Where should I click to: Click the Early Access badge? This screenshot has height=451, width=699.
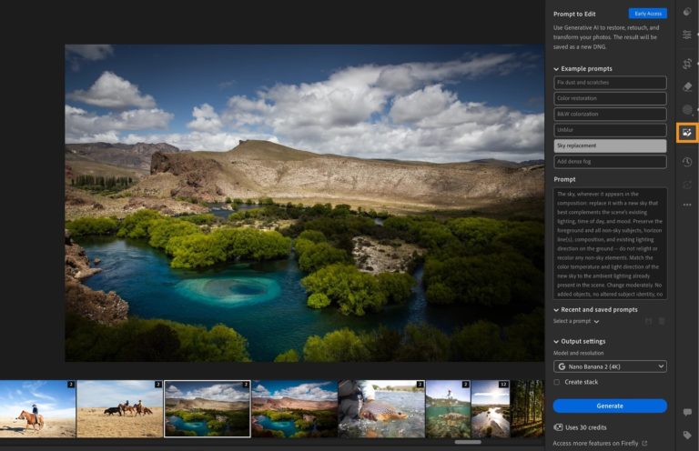[x=648, y=14]
